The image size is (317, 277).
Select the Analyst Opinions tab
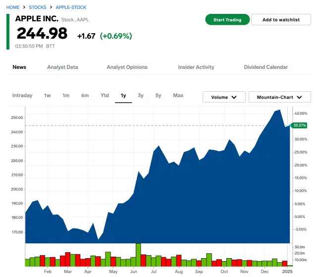[x=127, y=67]
